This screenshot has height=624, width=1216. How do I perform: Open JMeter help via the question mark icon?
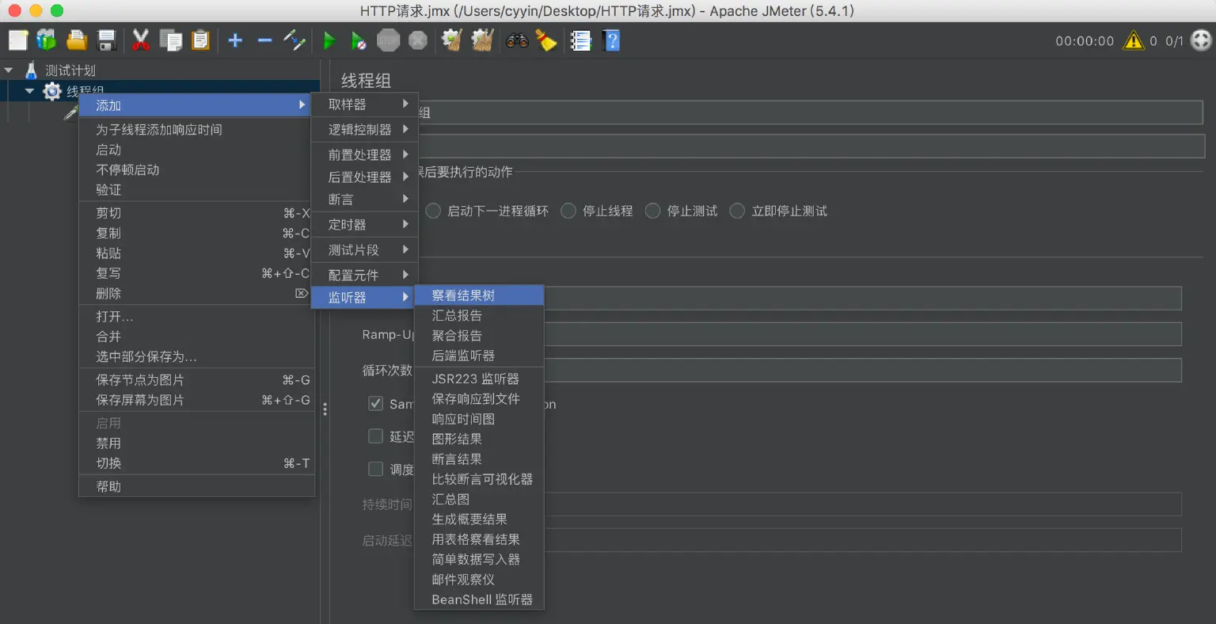click(x=611, y=40)
